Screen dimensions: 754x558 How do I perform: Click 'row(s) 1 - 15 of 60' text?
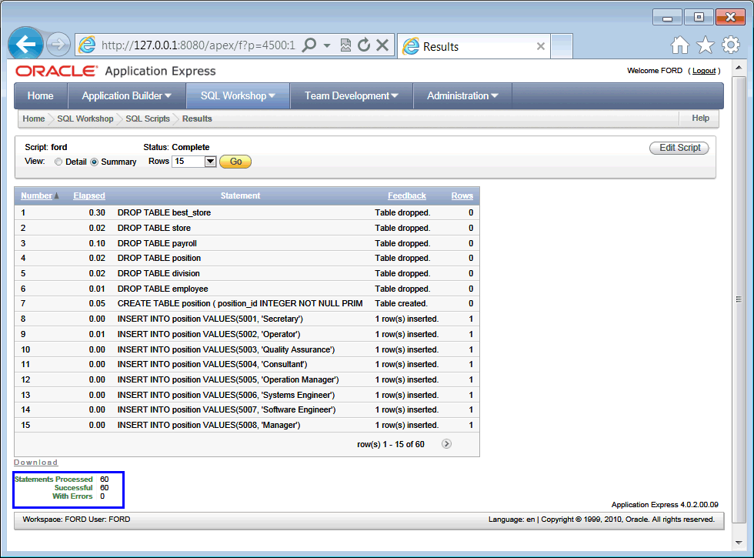(x=391, y=445)
